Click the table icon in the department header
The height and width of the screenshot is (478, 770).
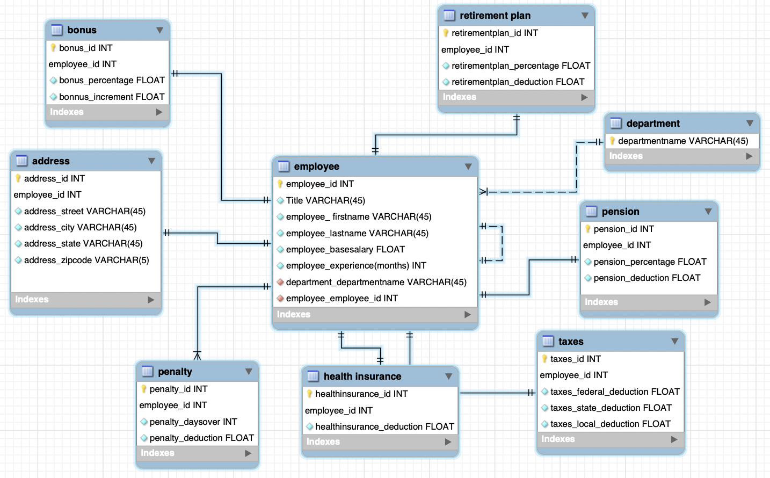tap(615, 124)
